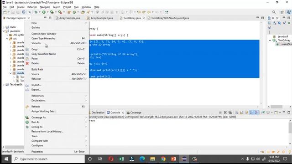Image resolution: width=292 pixels, height=164 pixels.
Task: Click the Run green play toolbar icon
Action: pos(44,12)
